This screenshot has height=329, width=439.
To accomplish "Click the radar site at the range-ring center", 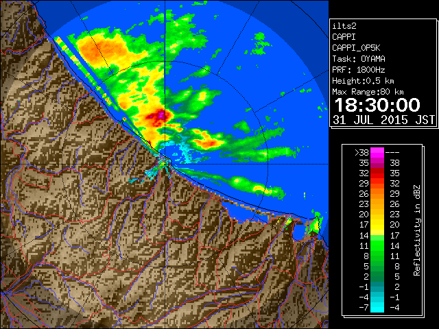I will (x=165, y=164).
